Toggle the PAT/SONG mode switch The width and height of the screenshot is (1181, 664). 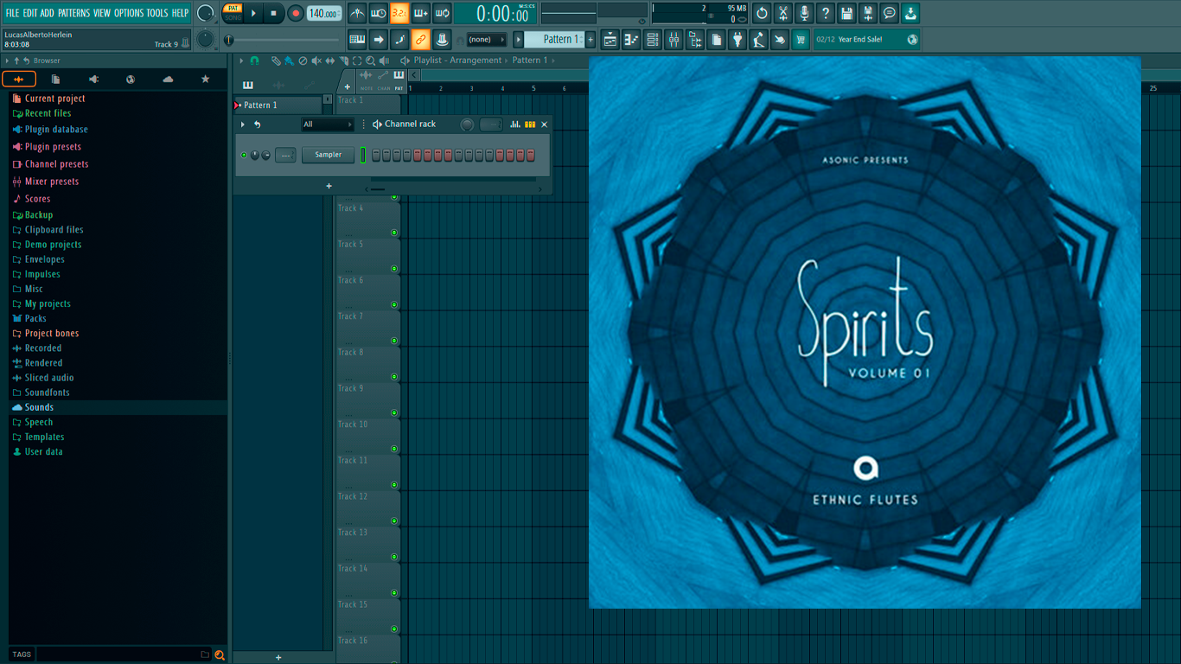point(233,13)
